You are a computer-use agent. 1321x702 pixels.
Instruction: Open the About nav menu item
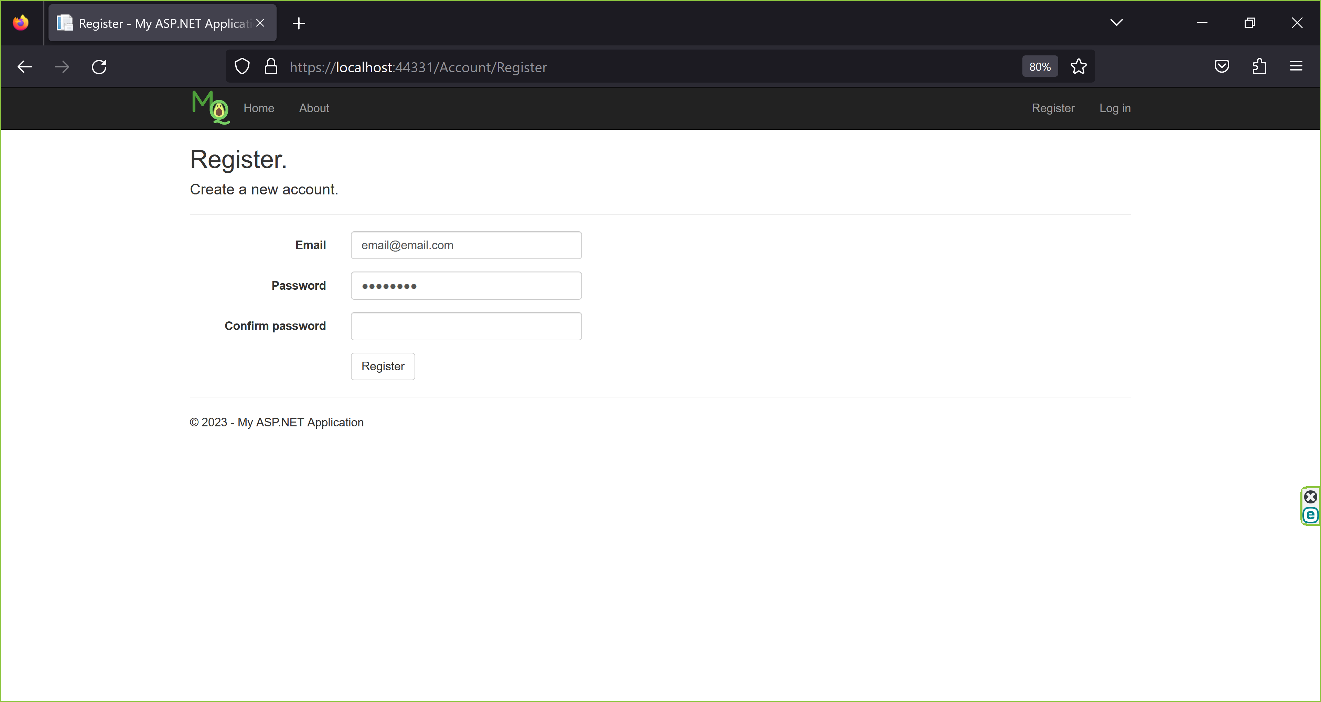(x=314, y=108)
